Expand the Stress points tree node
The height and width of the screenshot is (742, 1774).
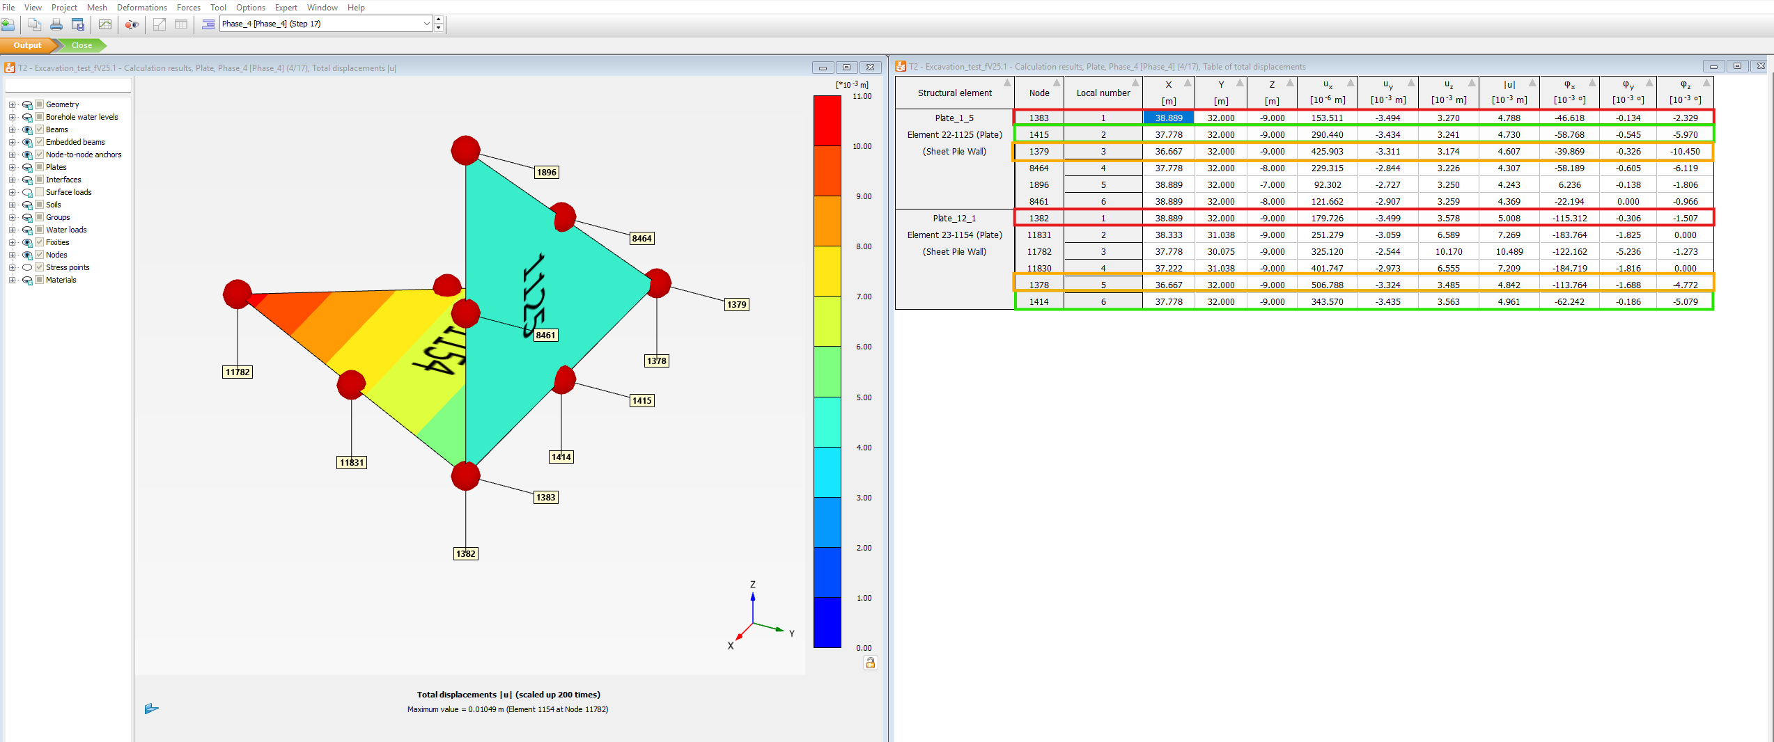click(12, 267)
